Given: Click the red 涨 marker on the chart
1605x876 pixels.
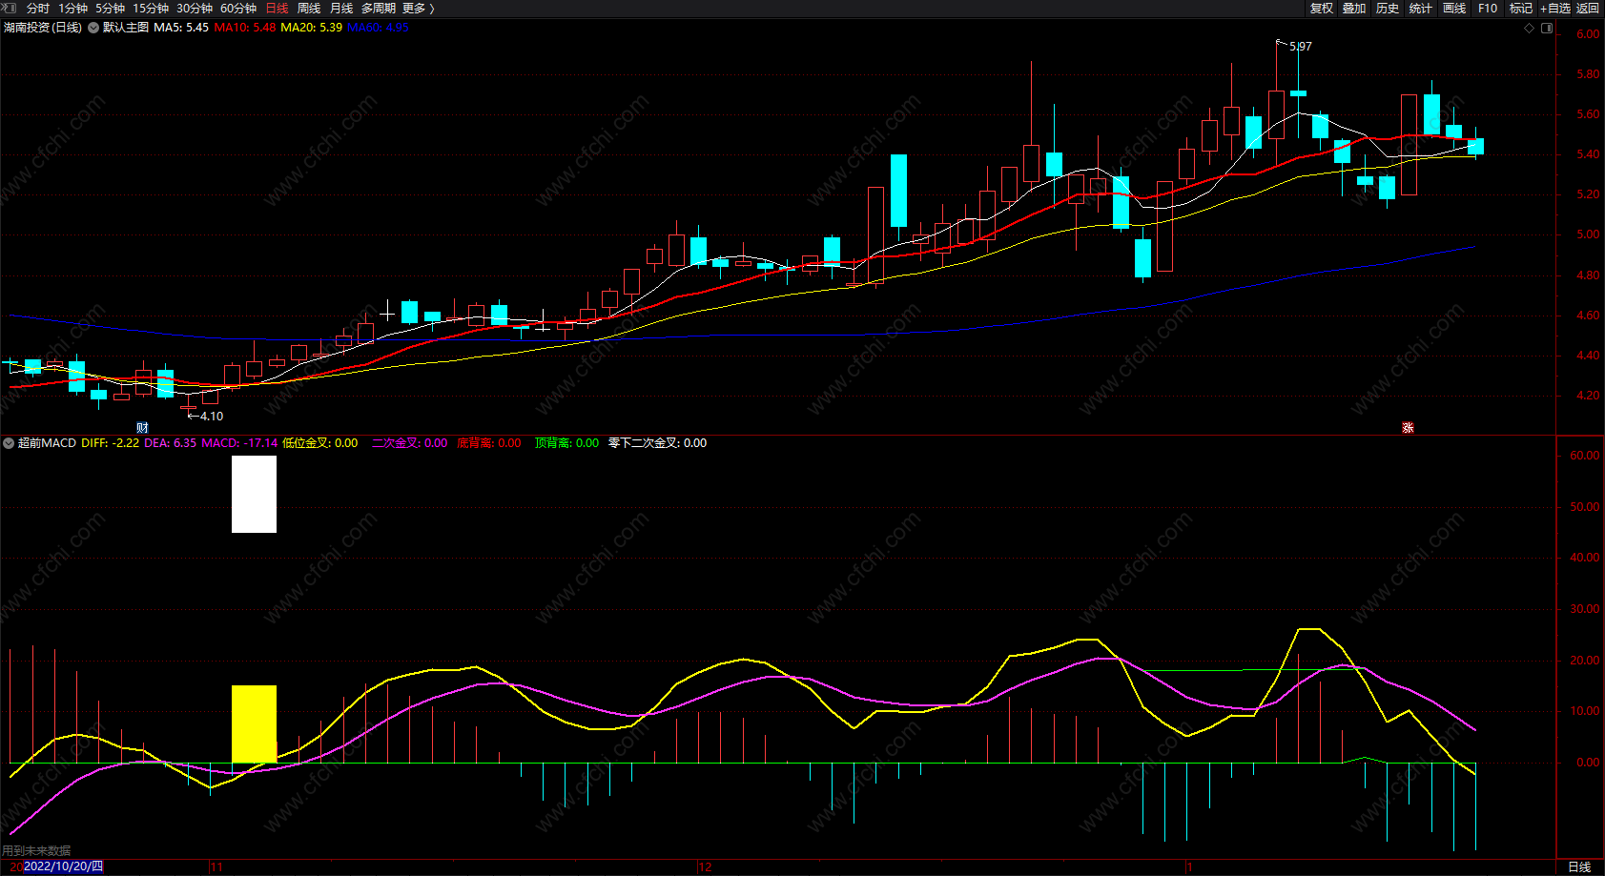Looking at the screenshot, I should click(x=1408, y=427).
